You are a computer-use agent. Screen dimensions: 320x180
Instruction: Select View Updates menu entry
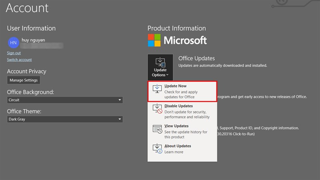click(182, 131)
